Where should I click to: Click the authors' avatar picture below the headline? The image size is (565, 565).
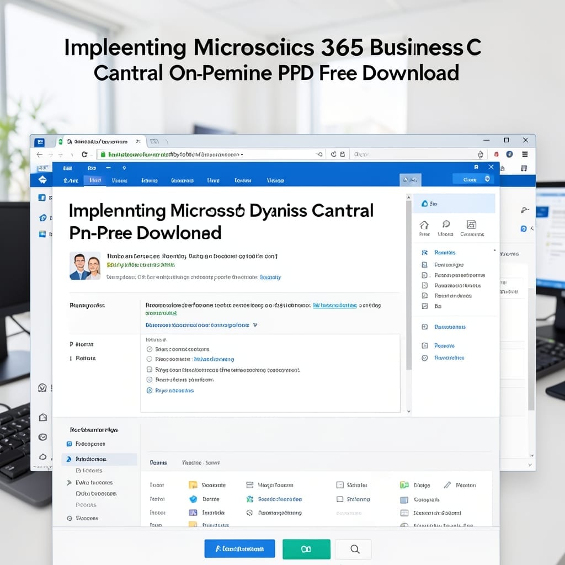(x=85, y=266)
